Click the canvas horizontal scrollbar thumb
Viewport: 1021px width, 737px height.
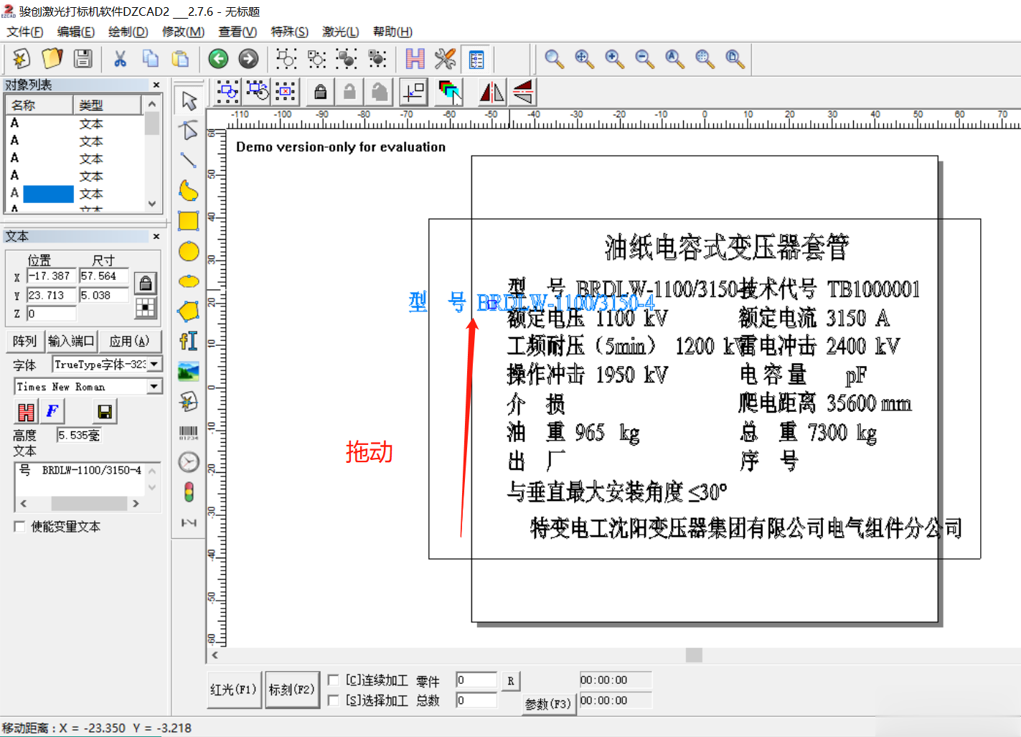694,654
